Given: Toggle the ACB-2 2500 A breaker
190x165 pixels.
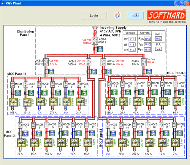Looking at the screenshot, I should pyautogui.click(x=46, y=62).
